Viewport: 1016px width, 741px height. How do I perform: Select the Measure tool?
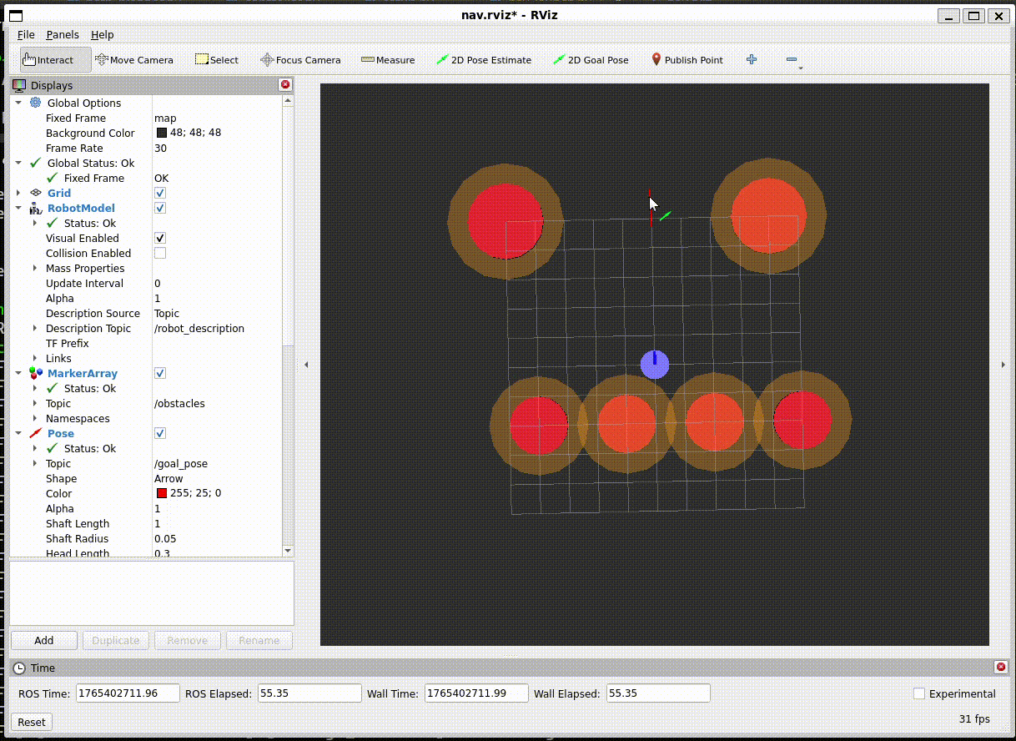coord(387,59)
